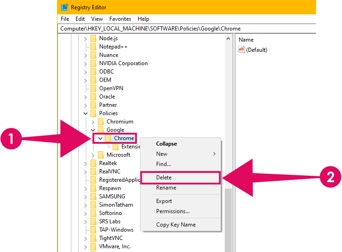Click the tree scrollbar up arrow

tap(228, 38)
